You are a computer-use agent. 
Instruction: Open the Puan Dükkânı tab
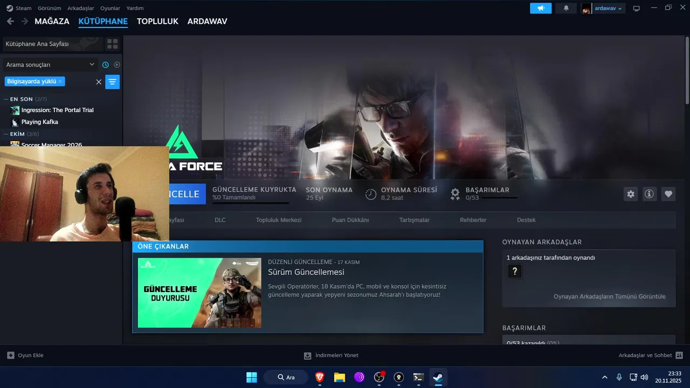coord(350,220)
